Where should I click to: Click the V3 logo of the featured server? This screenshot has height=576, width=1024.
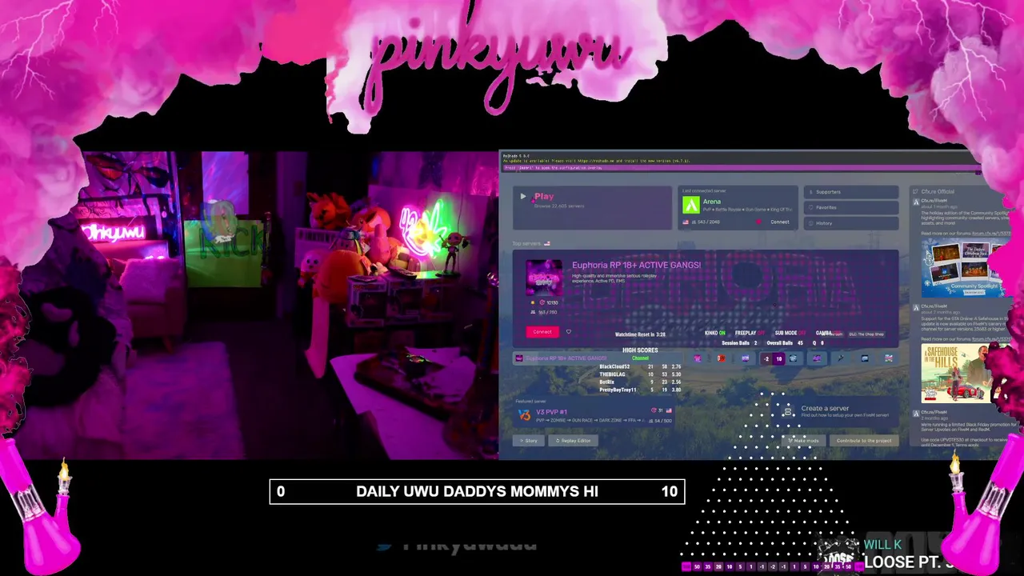[524, 414]
